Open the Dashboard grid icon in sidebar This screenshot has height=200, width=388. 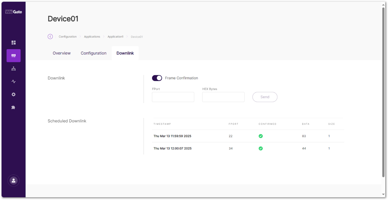(x=14, y=43)
